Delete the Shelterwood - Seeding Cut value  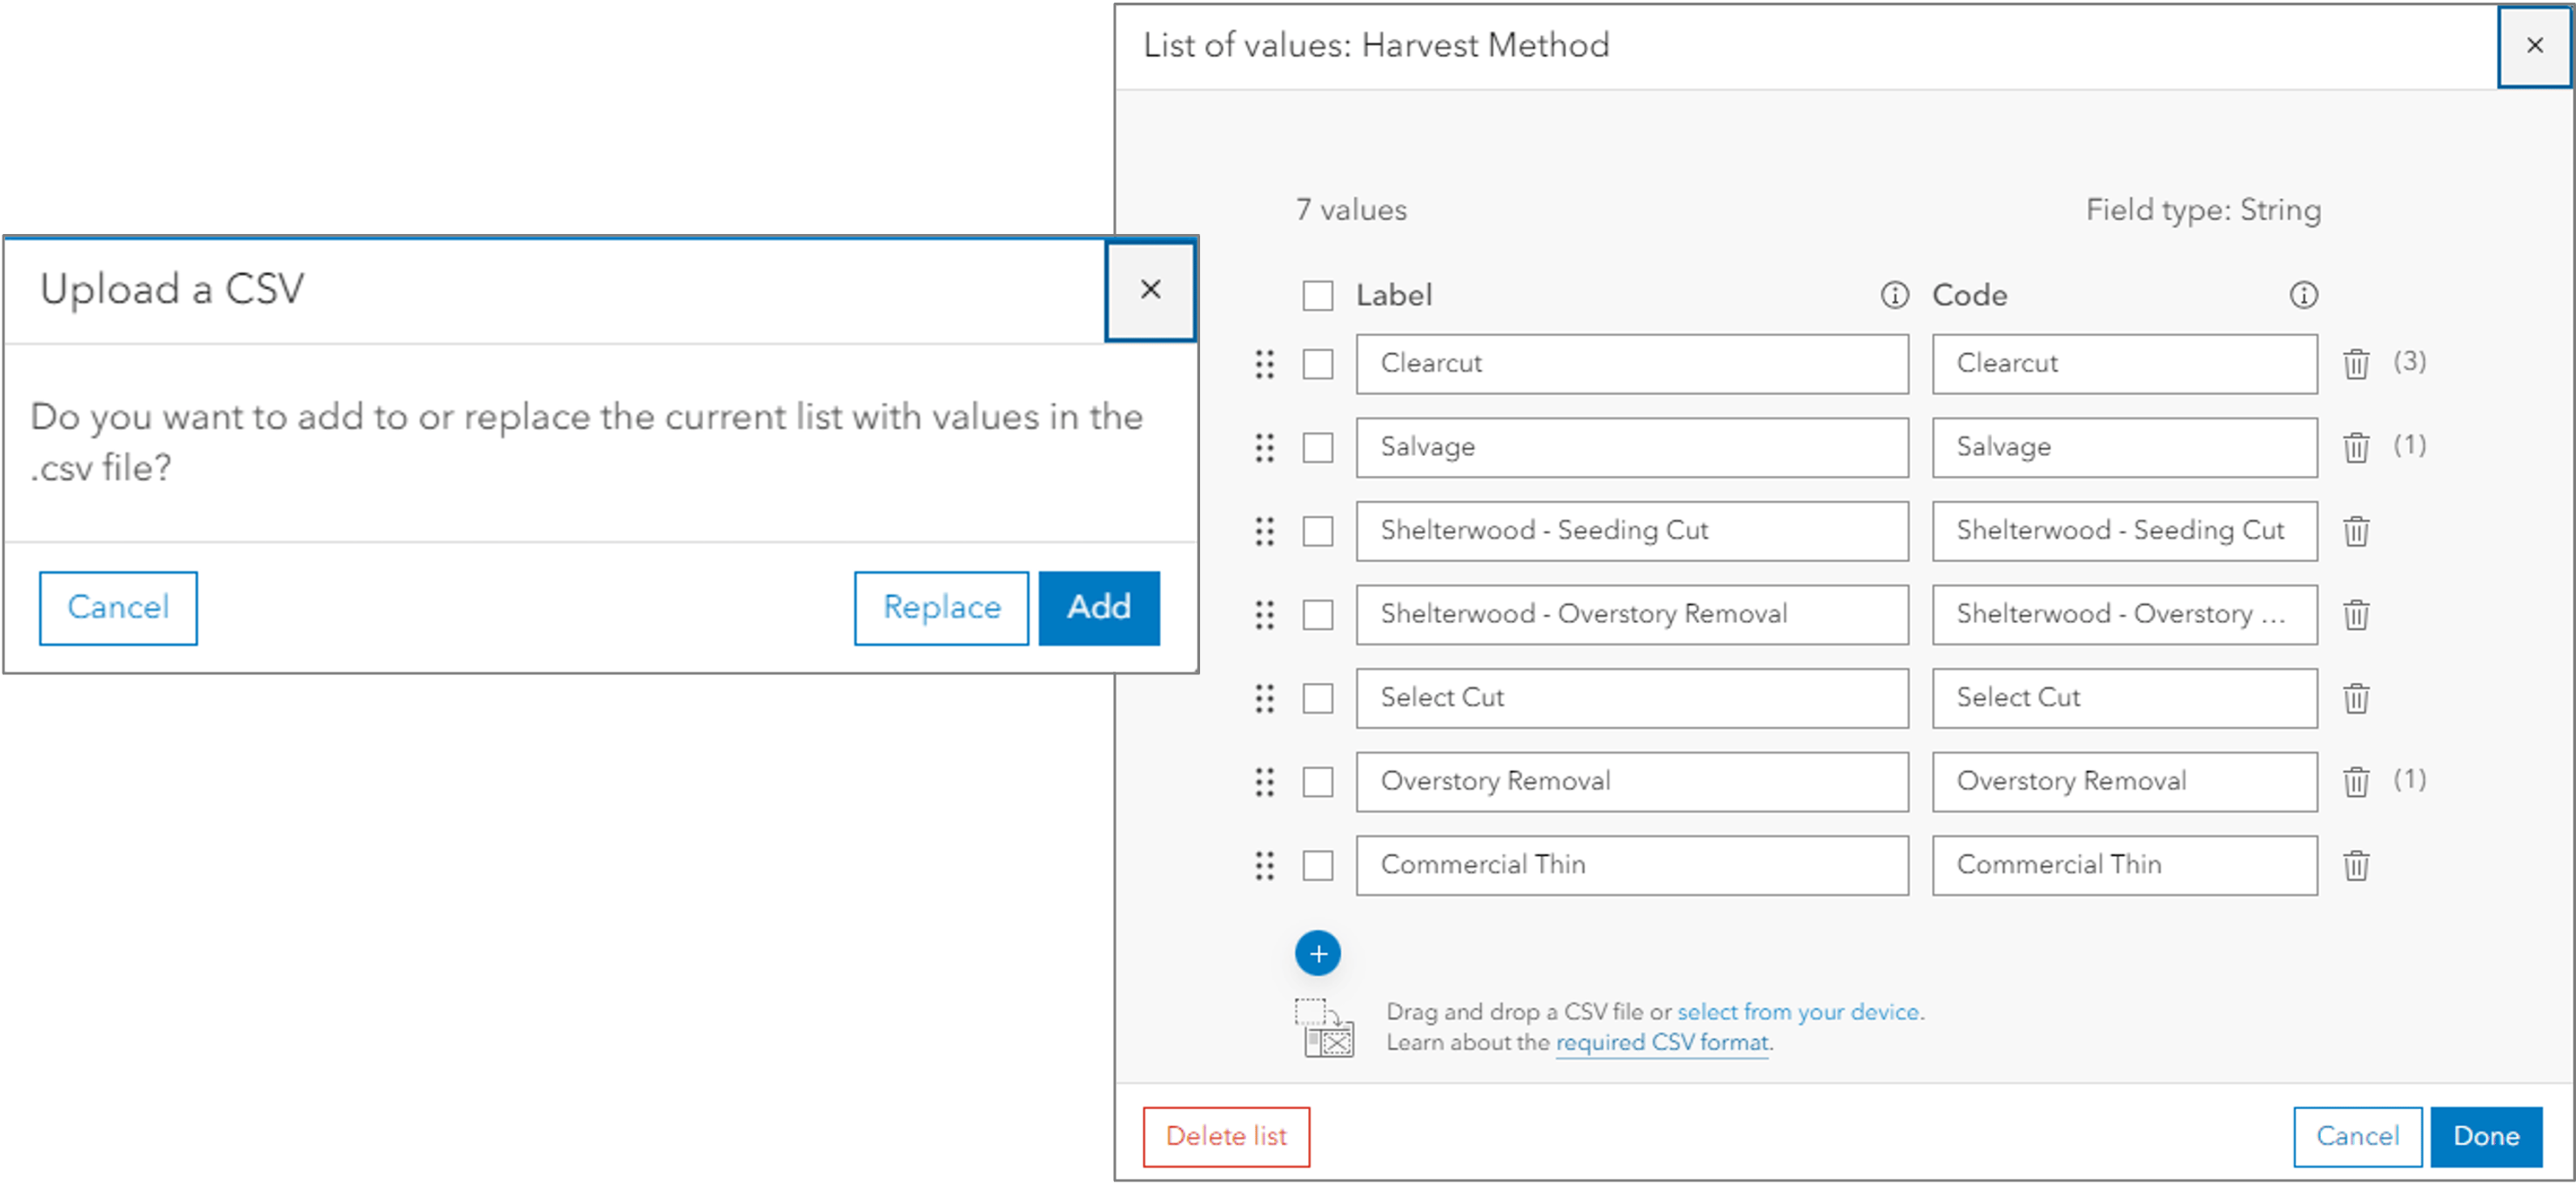pos(2357,531)
